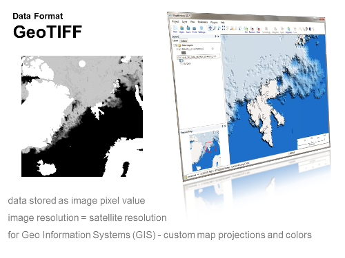Collapse the Data Layers group expander
This screenshot has height=258, width=345.
click(x=175, y=45)
